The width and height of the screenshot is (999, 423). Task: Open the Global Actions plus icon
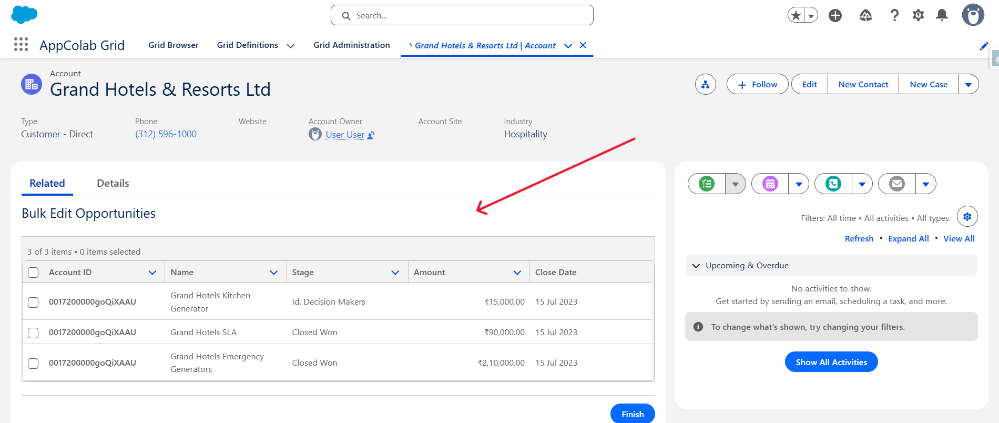(835, 15)
